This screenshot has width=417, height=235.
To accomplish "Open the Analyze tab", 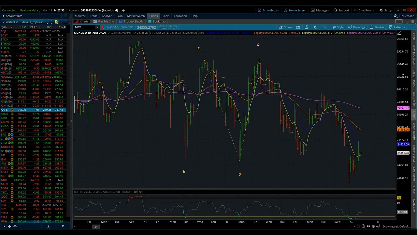I will point(107,16).
